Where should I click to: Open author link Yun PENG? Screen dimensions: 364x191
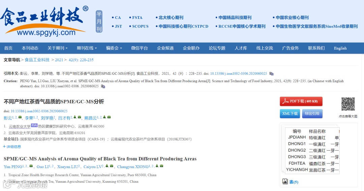13,167
